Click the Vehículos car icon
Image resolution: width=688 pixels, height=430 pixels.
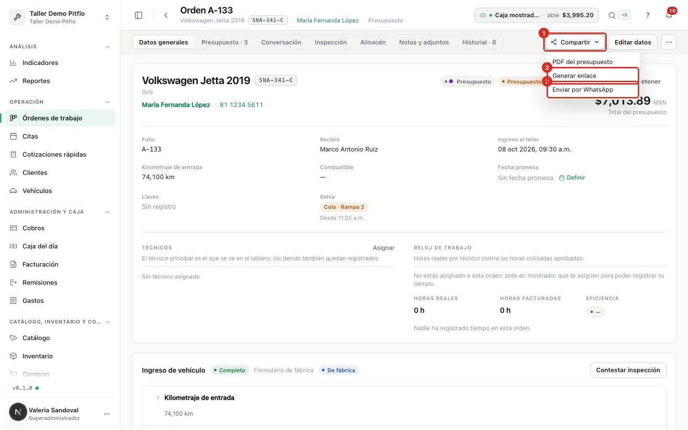pyautogui.click(x=13, y=191)
